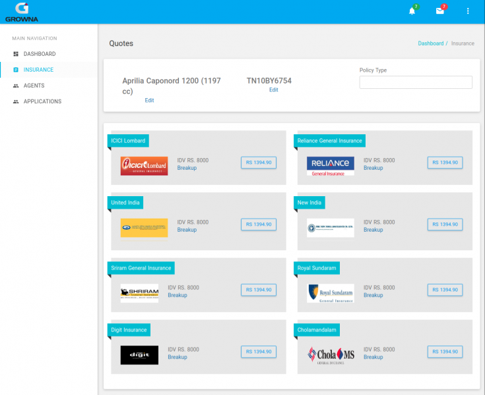Go to Dashboard in main navigation
485x395 pixels.
(x=40, y=54)
